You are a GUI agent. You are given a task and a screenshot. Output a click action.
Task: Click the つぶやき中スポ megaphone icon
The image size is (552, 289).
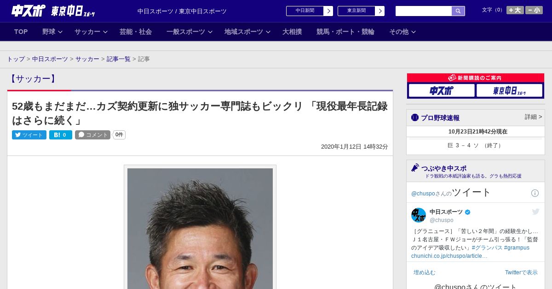tap(415, 168)
